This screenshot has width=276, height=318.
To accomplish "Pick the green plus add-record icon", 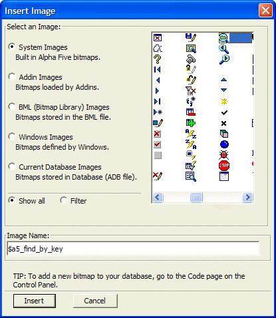I will (191, 123).
